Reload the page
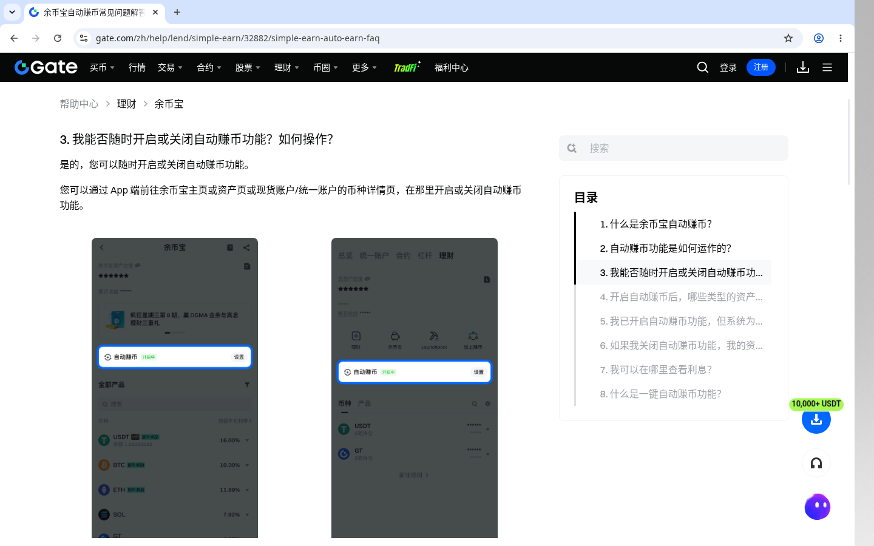 (x=58, y=38)
